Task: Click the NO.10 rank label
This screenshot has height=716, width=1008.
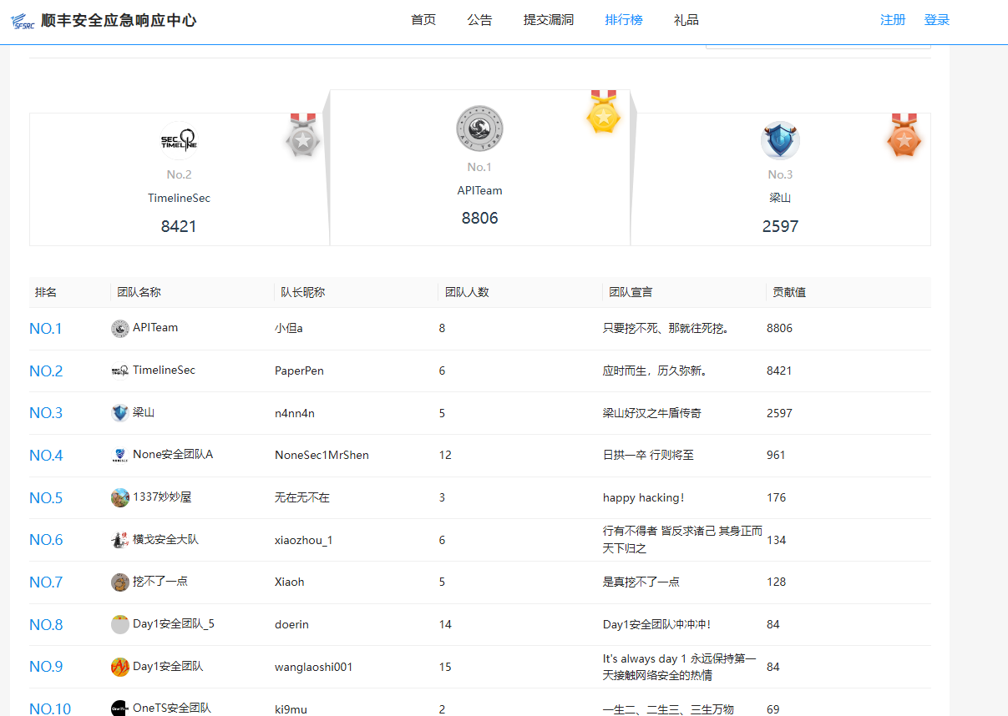Action: [x=50, y=708]
